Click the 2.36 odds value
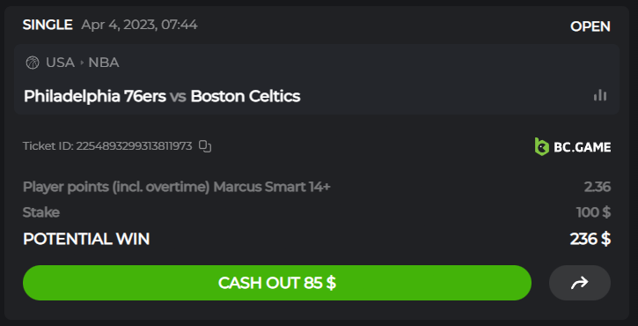Viewport: 638px width, 326px height. click(x=598, y=187)
